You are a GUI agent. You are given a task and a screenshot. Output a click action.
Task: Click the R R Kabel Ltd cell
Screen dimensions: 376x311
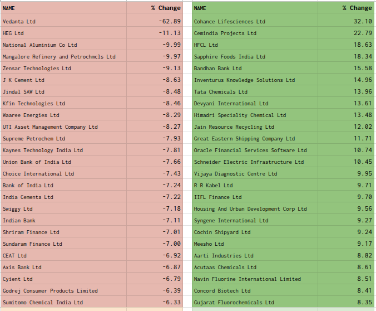coord(255,185)
